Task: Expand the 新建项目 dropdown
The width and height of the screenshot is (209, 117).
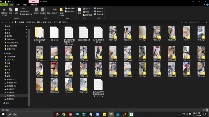Action: click(x=71, y=9)
